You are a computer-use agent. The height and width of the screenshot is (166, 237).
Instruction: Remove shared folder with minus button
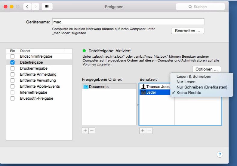[x=92, y=131]
